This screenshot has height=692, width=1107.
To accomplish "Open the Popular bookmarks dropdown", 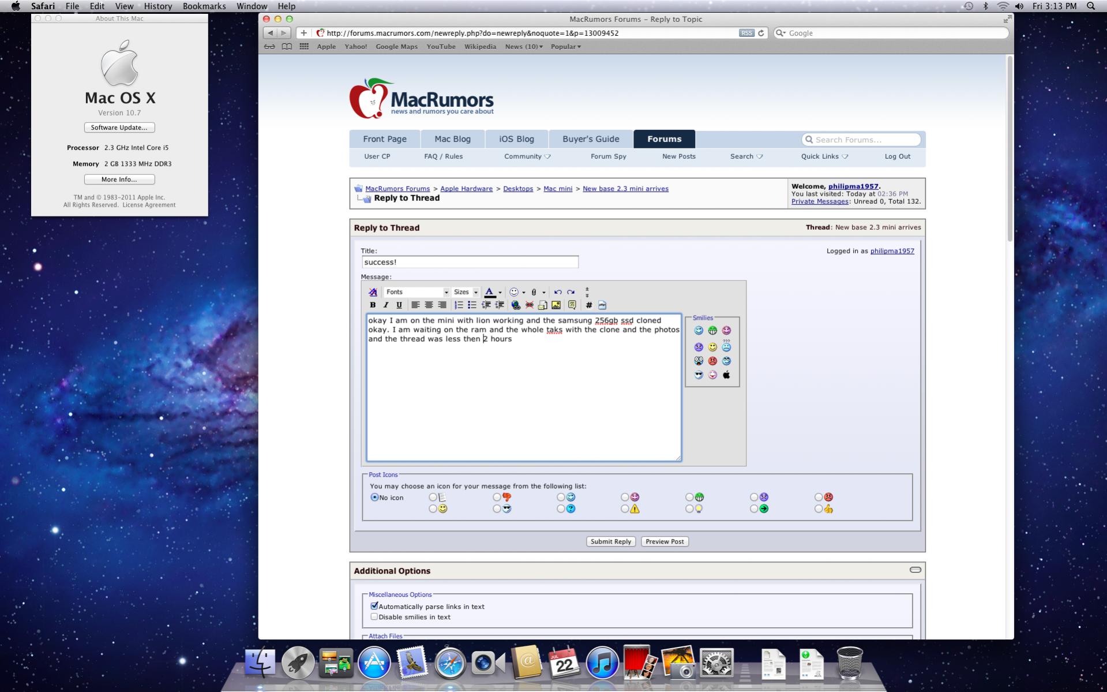I will (x=565, y=47).
